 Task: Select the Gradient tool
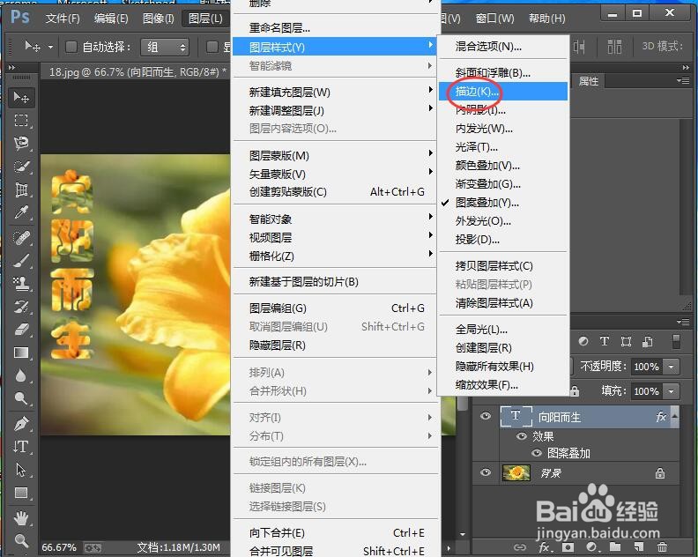point(21,353)
